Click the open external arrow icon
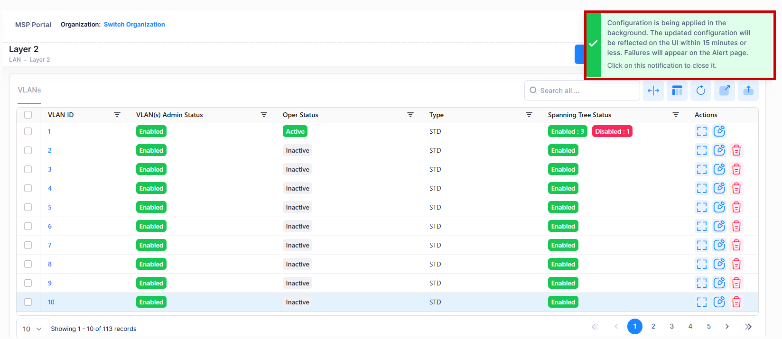The image size is (782, 339). (725, 91)
